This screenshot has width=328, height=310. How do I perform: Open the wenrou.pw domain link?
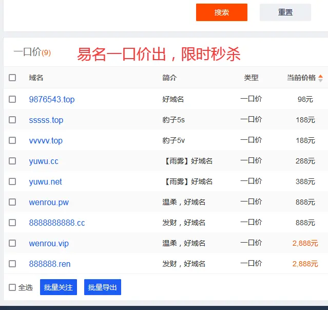coord(49,203)
